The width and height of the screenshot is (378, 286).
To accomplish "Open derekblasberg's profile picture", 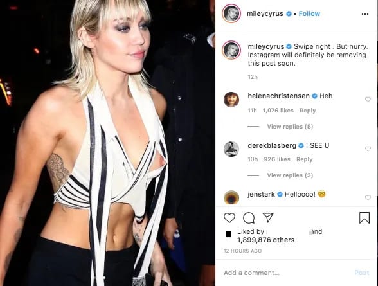I will pyautogui.click(x=231, y=149).
